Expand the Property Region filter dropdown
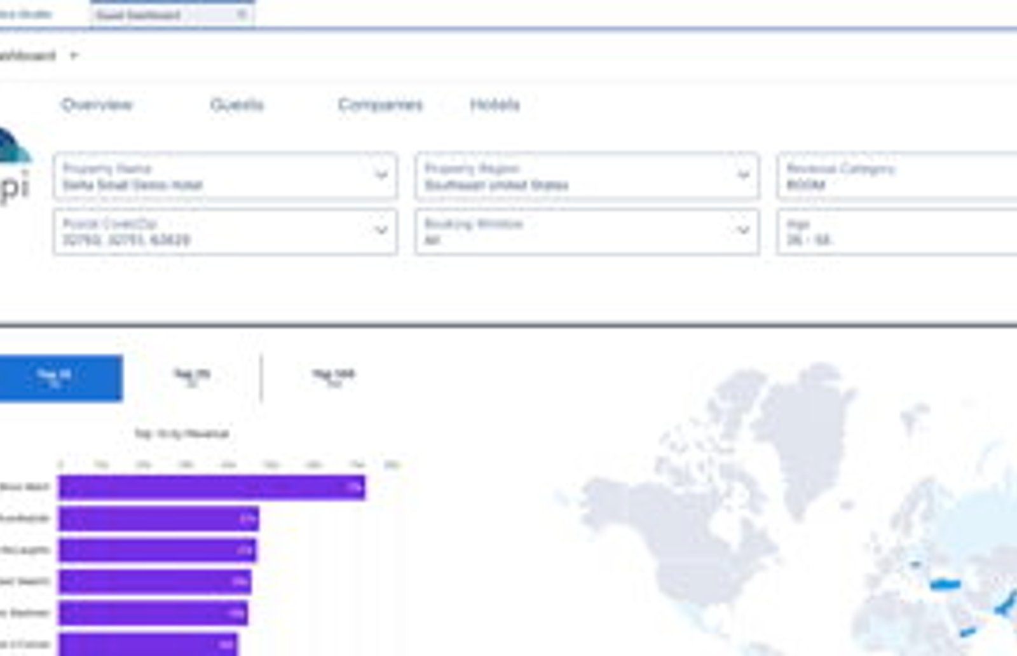This screenshot has height=656, width=1017. point(587,176)
